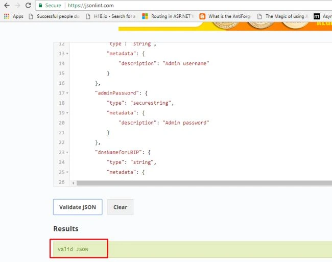Screen dimensions: 332x262
Task: Click the Validate JSON button
Action: click(x=78, y=207)
